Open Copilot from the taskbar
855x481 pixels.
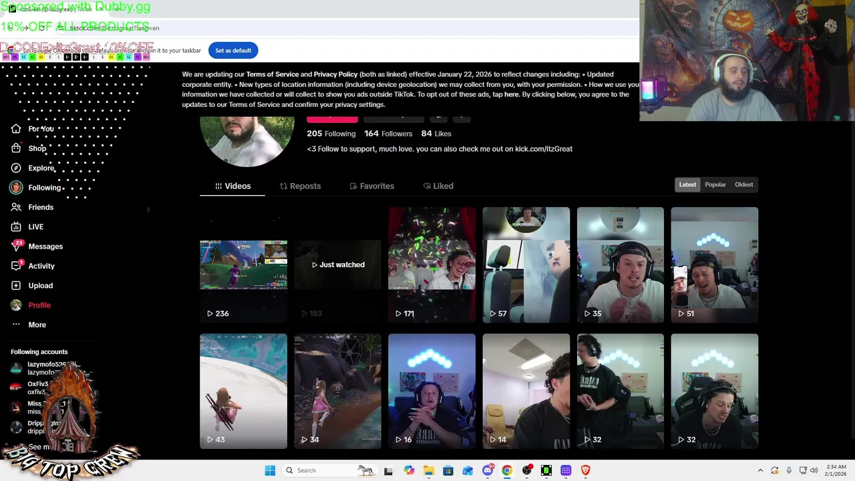click(x=409, y=470)
